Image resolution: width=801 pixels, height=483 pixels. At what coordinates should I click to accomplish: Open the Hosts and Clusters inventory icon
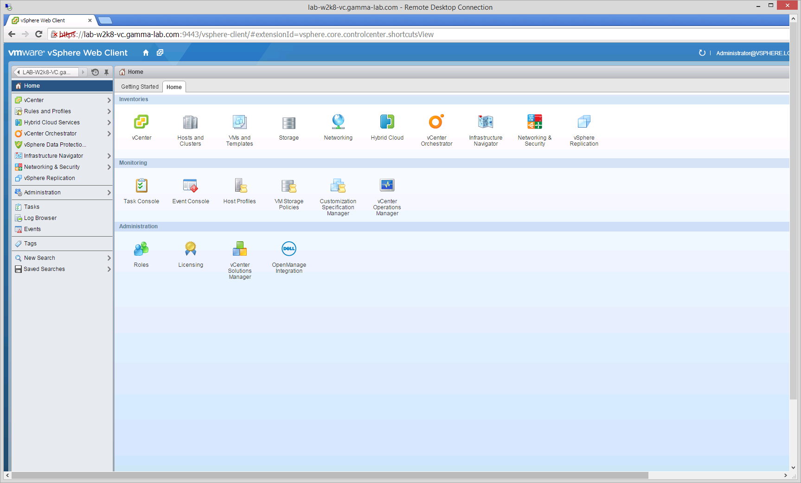coord(190,122)
